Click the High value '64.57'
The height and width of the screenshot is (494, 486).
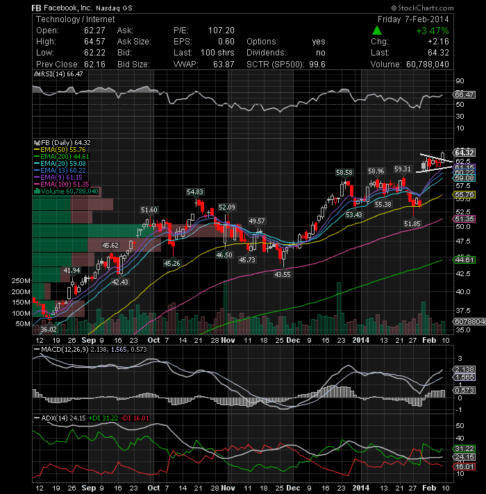pos(94,41)
